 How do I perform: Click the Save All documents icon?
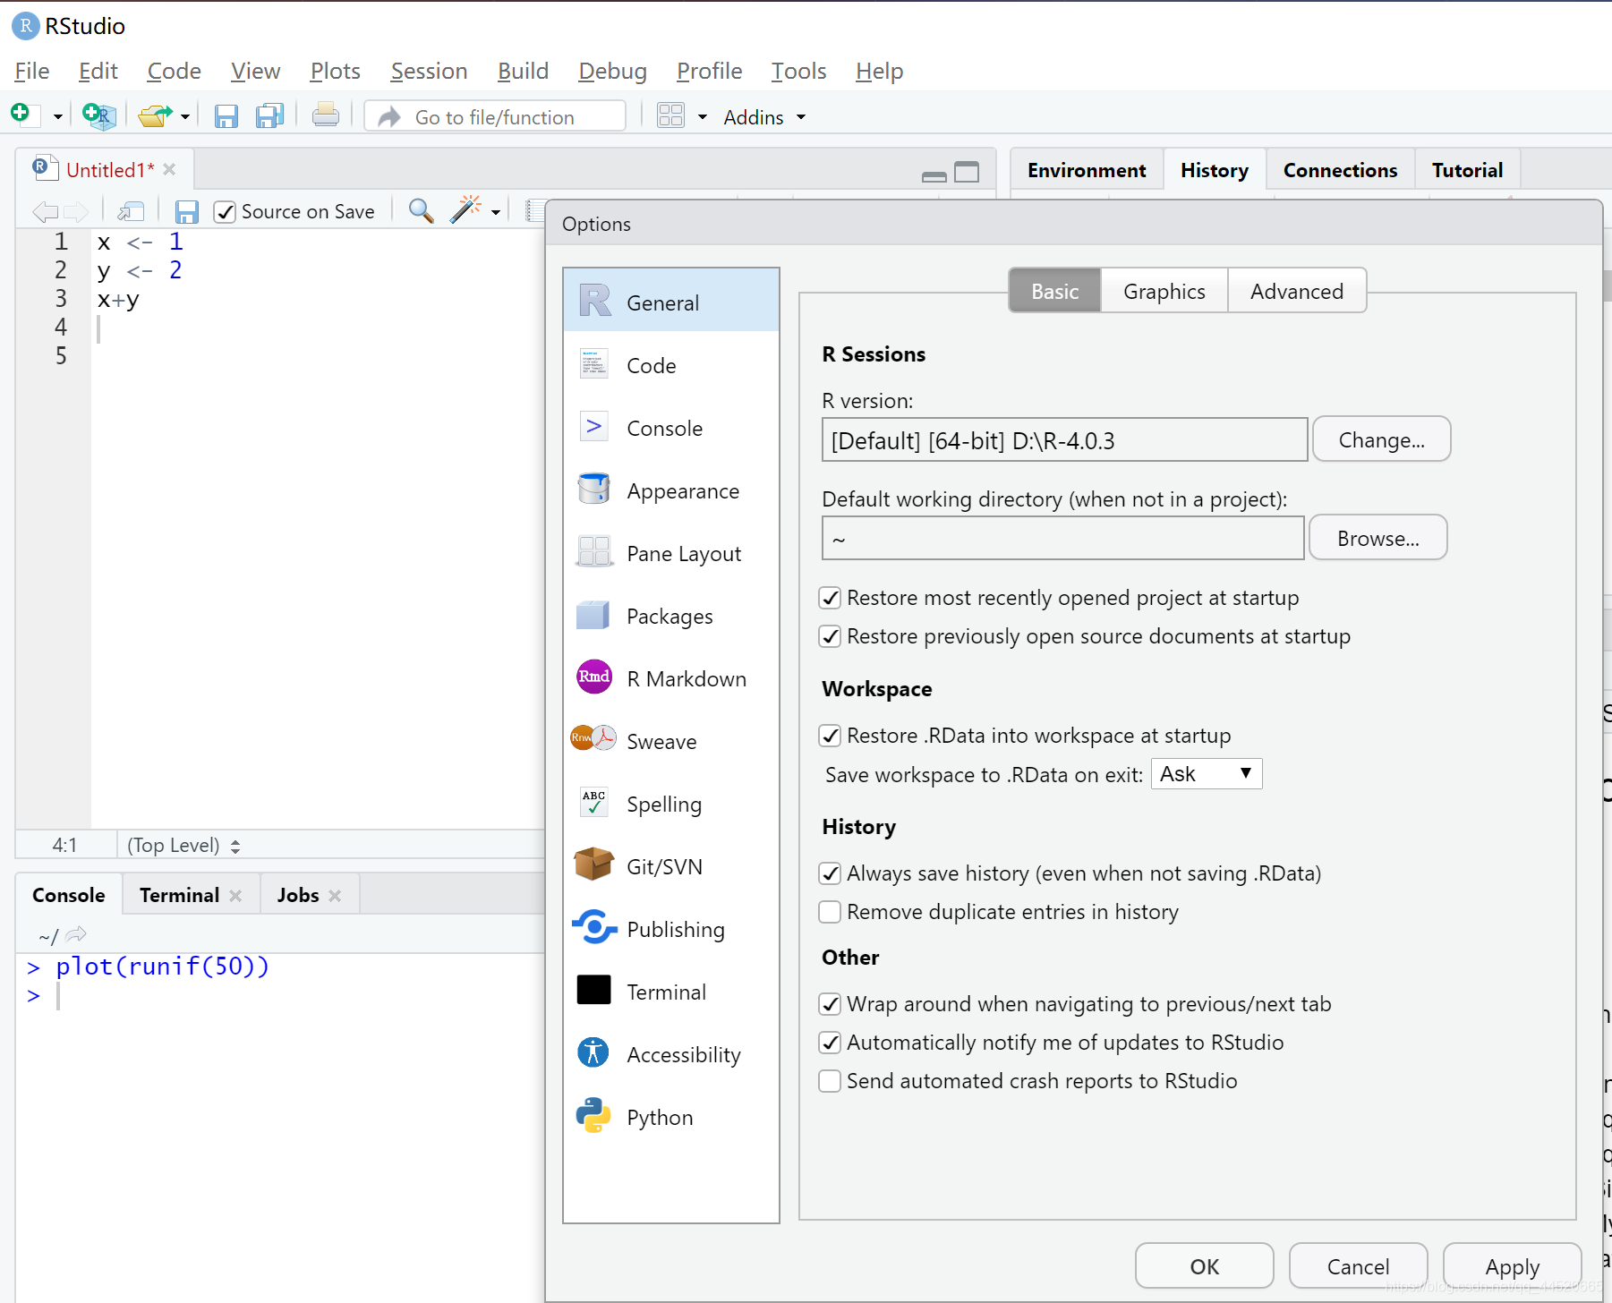click(269, 115)
